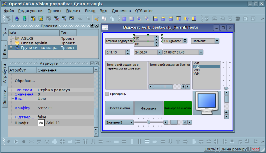Screen dimensions: 266x153
Task: Click the red-X delete item toolbar icon
Action: [57, 19]
